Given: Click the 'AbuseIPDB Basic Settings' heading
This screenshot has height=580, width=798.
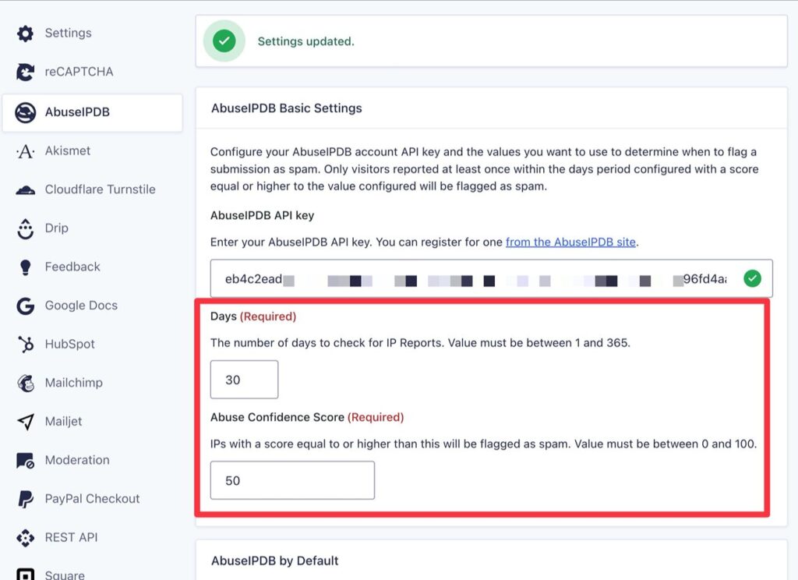Looking at the screenshot, I should 287,108.
